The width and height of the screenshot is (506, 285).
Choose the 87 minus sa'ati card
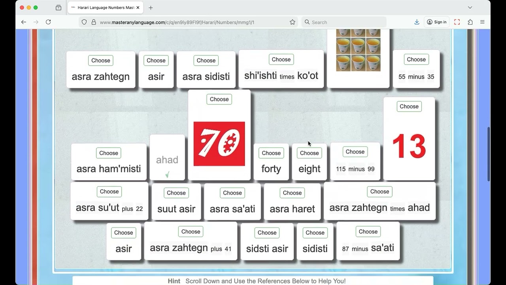point(368,232)
